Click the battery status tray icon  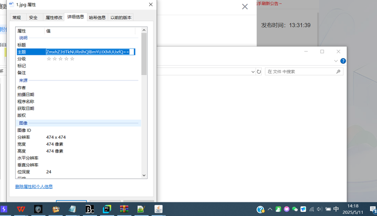(328, 209)
